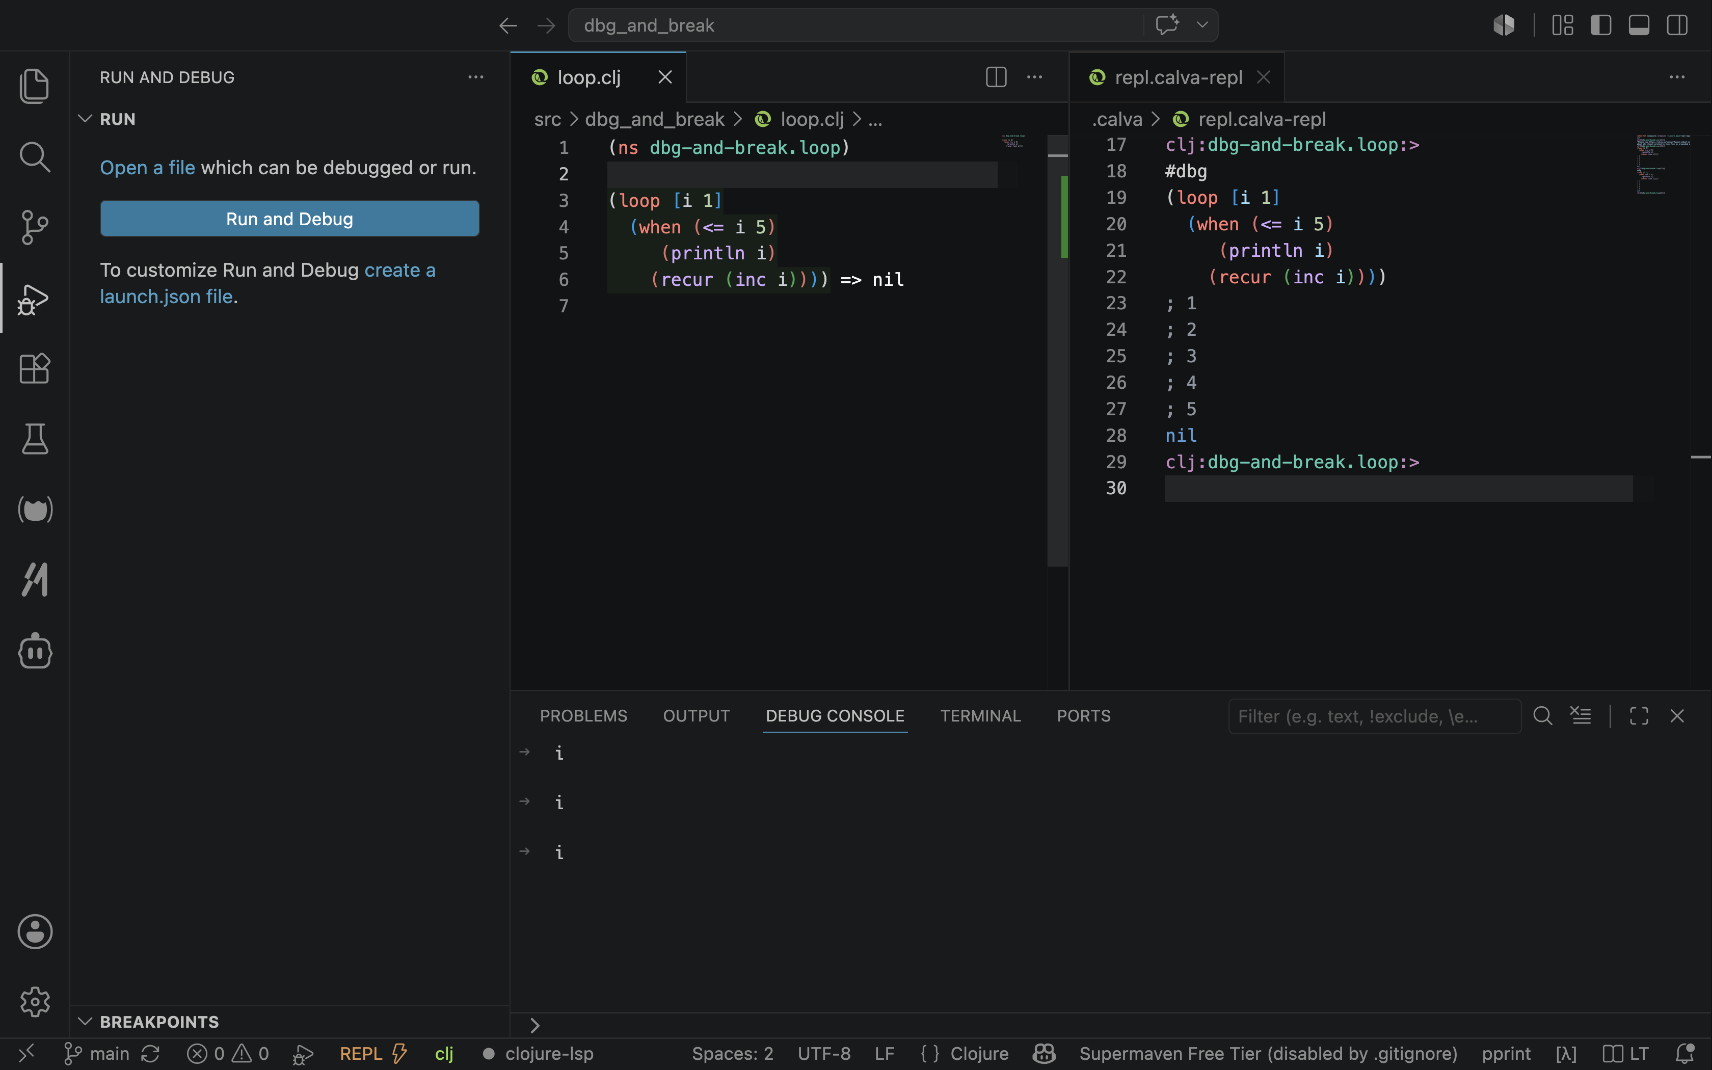
Task: Open the Manage gear settings
Action: point(35,1001)
